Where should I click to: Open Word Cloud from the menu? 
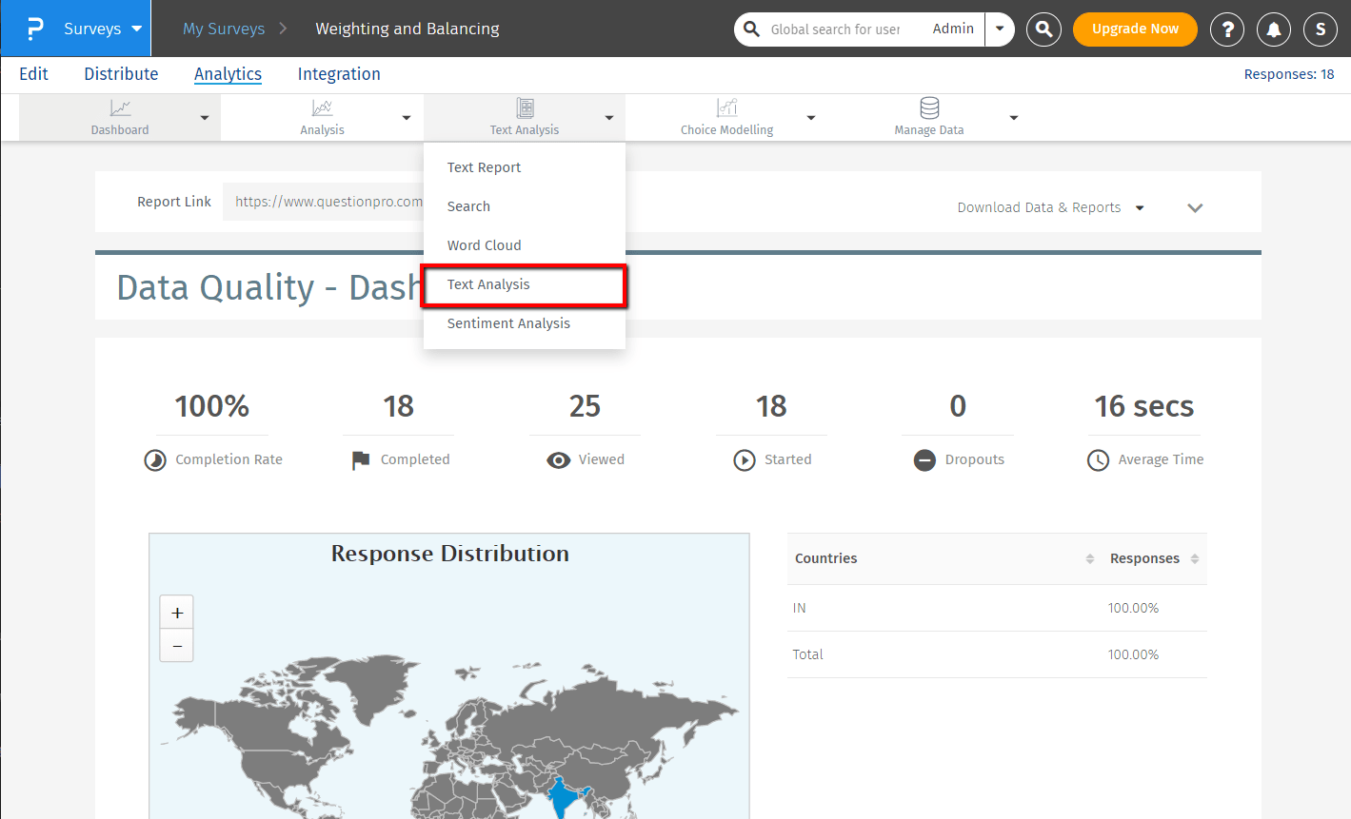coord(484,245)
